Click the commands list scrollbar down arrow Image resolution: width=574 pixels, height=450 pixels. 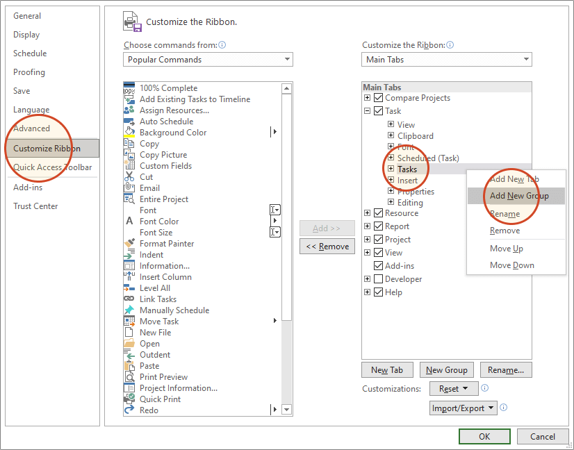coord(286,410)
